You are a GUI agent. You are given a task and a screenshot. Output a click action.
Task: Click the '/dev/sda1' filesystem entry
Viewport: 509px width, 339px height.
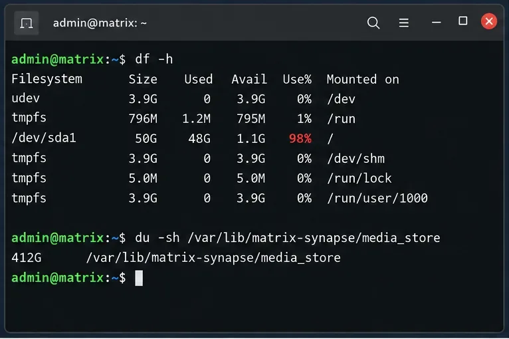[x=44, y=138]
